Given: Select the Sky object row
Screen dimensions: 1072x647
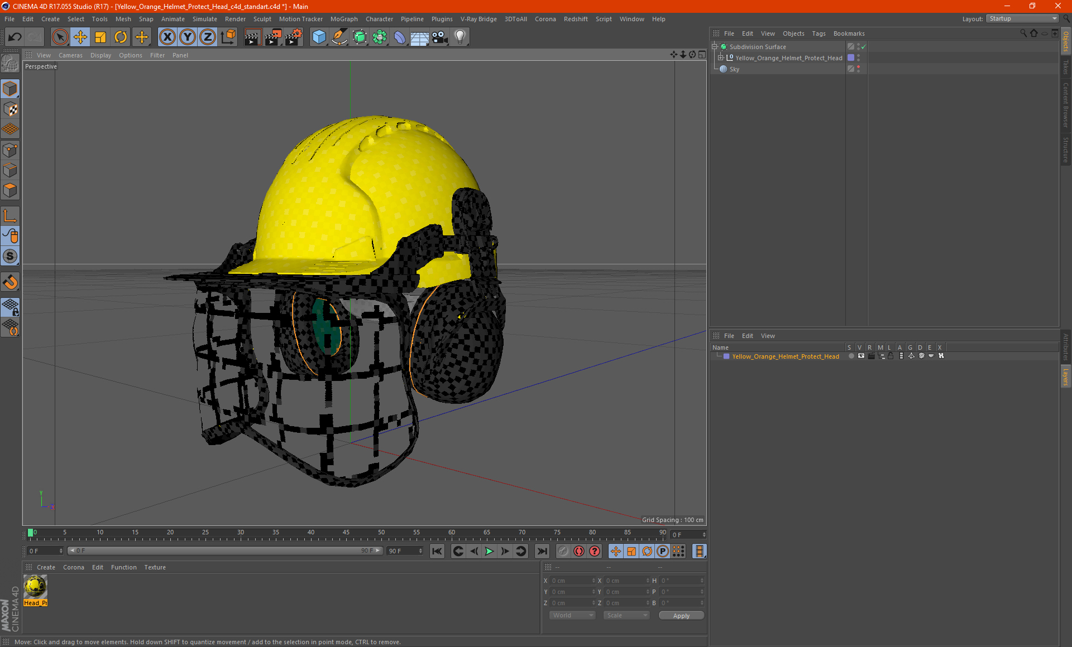Looking at the screenshot, I should 734,69.
